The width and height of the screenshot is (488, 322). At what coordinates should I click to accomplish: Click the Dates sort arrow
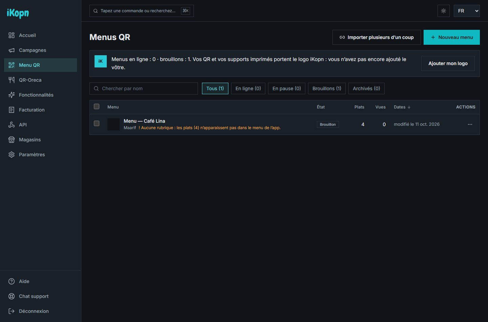(x=409, y=107)
